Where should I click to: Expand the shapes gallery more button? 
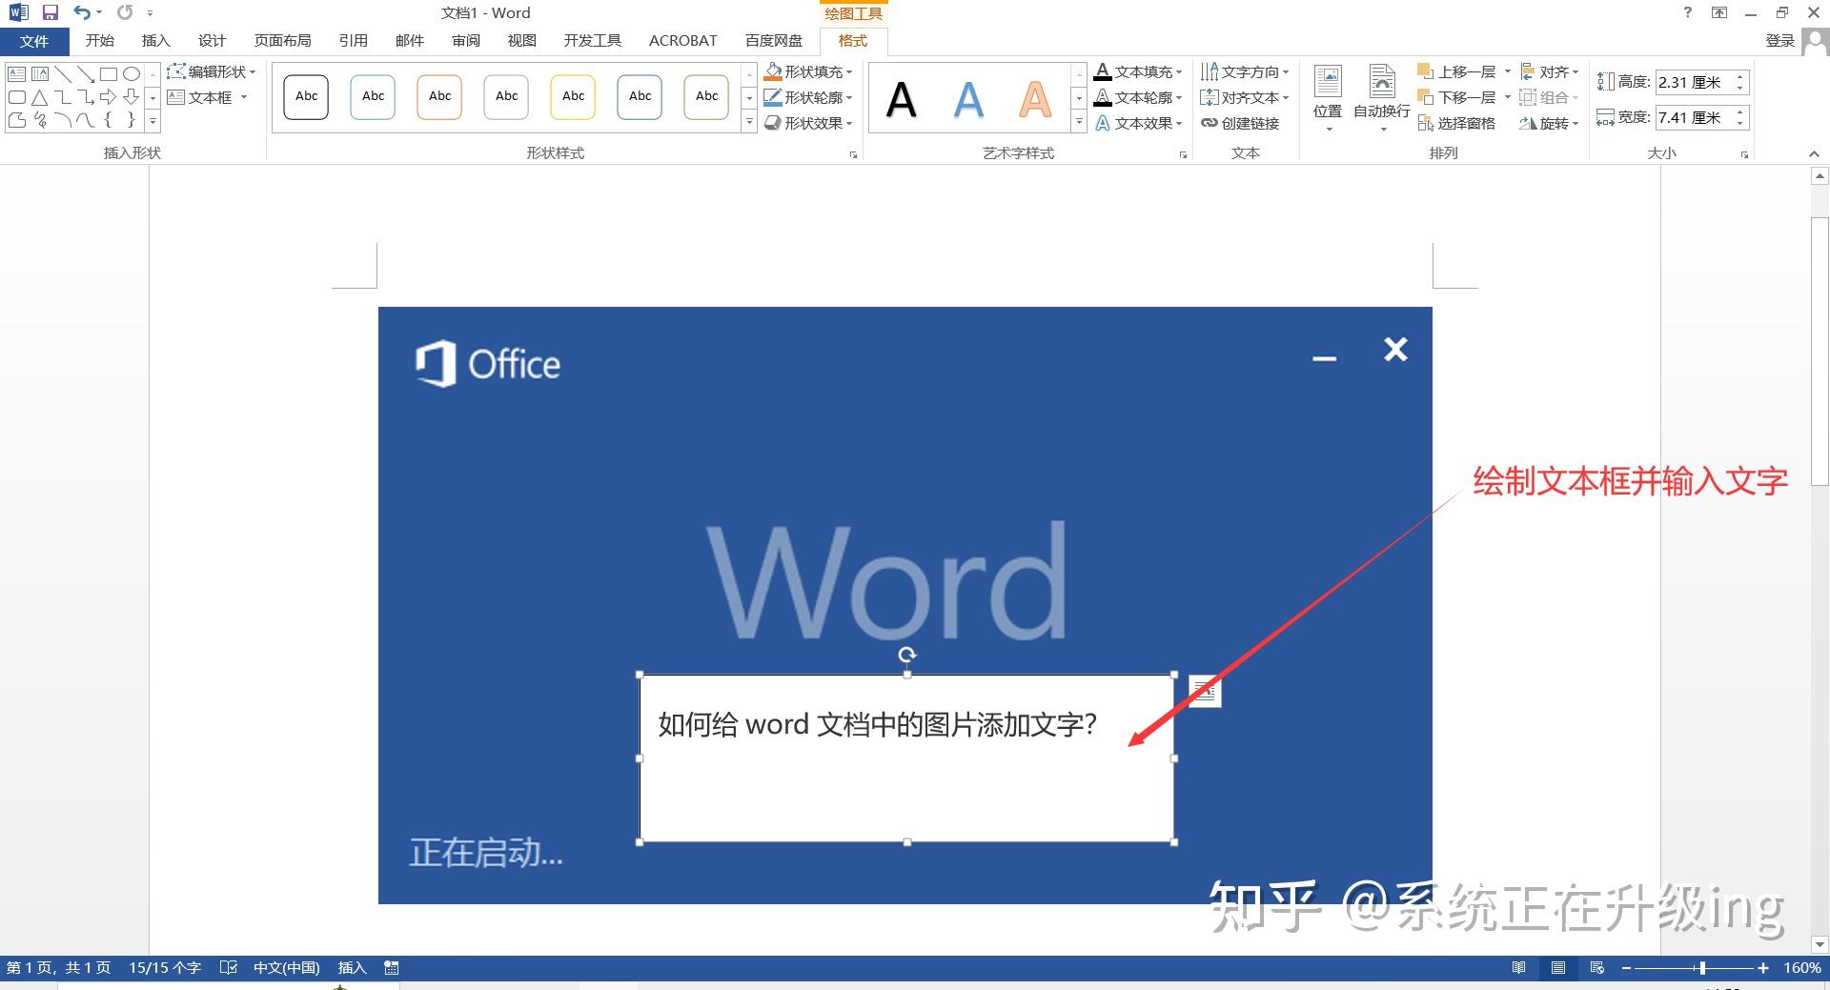tap(152, 122)
